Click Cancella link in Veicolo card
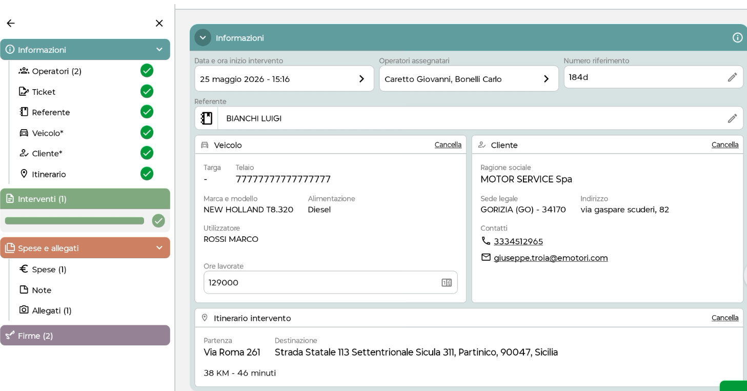The height and width of the screenshot is (391, 747). pyautogui.click(x=448, y=145)
